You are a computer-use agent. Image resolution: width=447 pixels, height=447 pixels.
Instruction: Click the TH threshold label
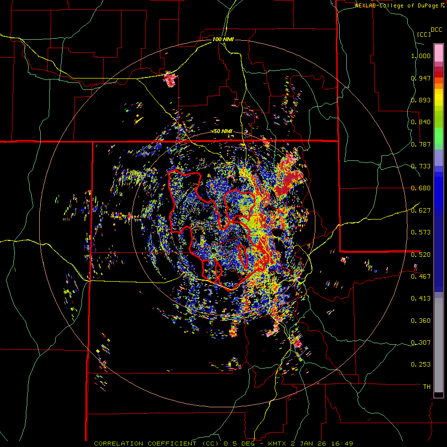(427, 386)
